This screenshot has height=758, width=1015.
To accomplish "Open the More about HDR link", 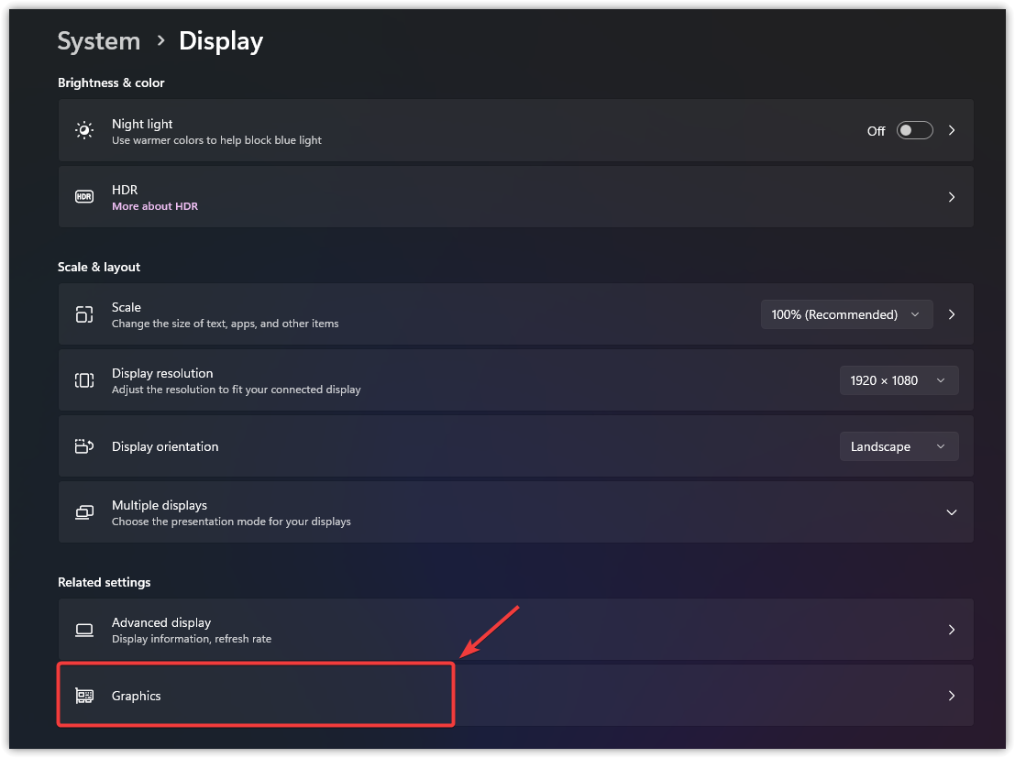I will pyautogui.click(x=155, y=206).
